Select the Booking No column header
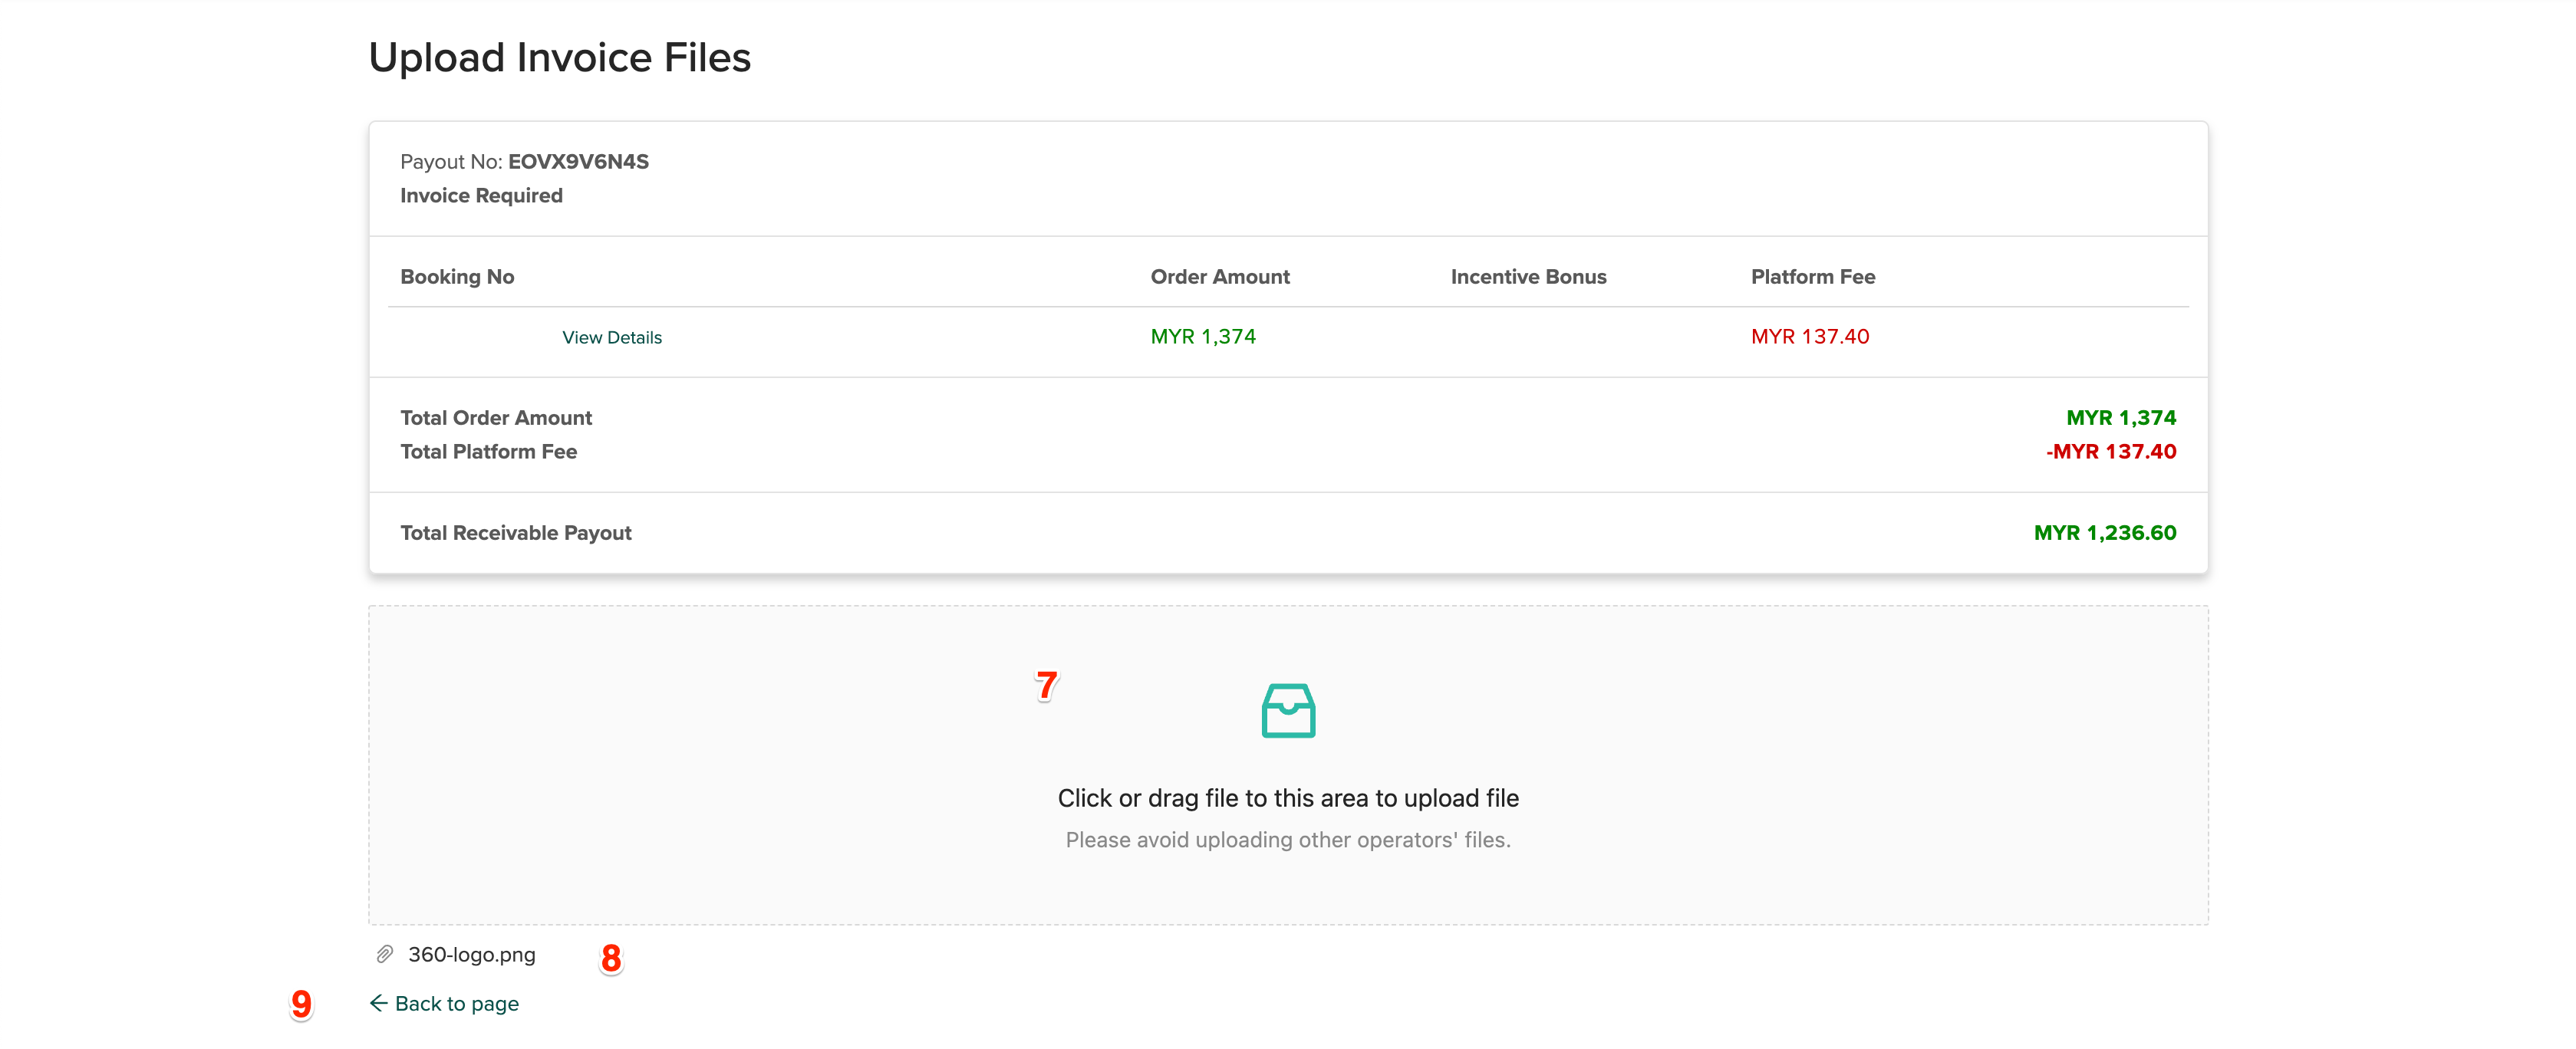Viewport: 2576px width, 1049px height. pos(457,277)
